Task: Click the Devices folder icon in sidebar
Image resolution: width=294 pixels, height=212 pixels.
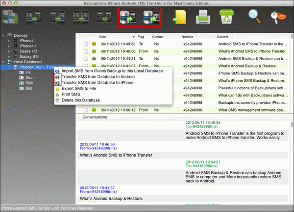Action: 10,35
